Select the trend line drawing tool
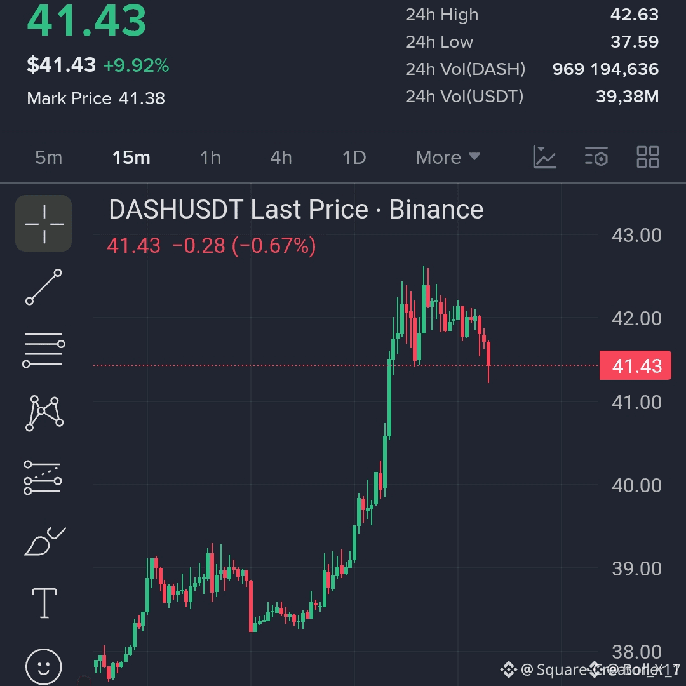Screen dimensions: 686x686 (44, 287)
